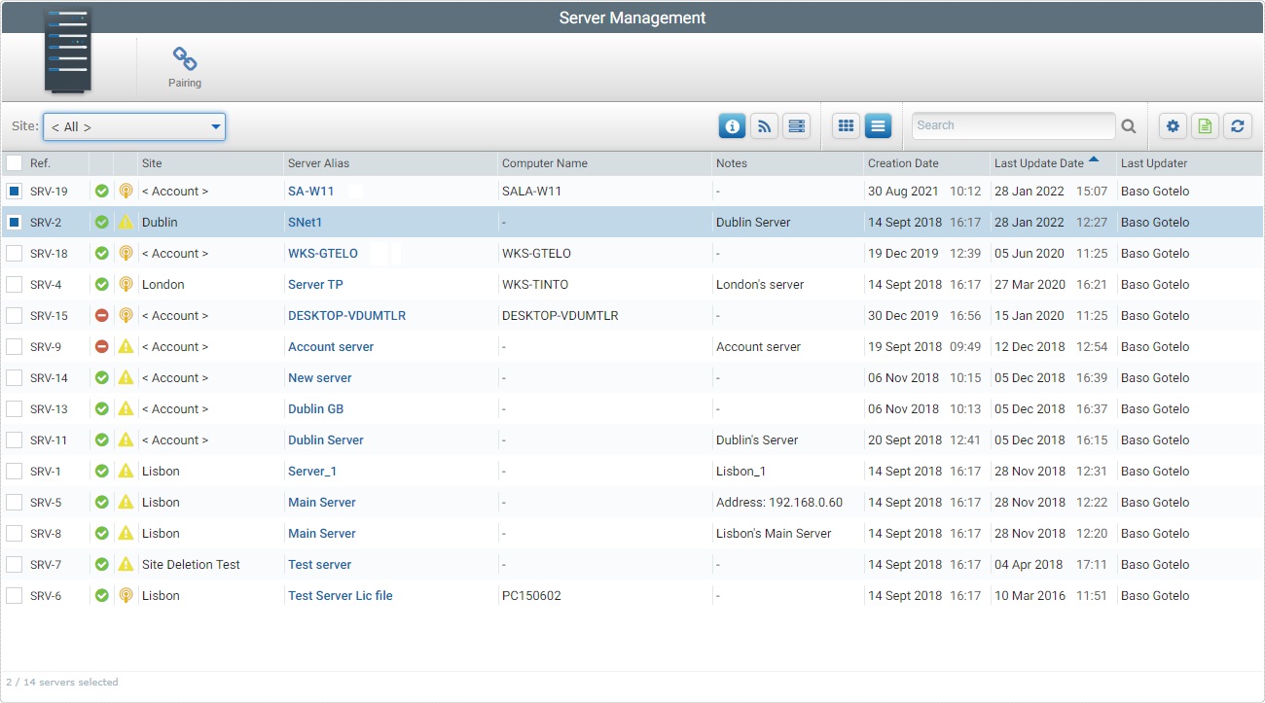1265x703 pixels.
Task: Check the select-all checkbox in the header
Action: click(x=14, y=162)
